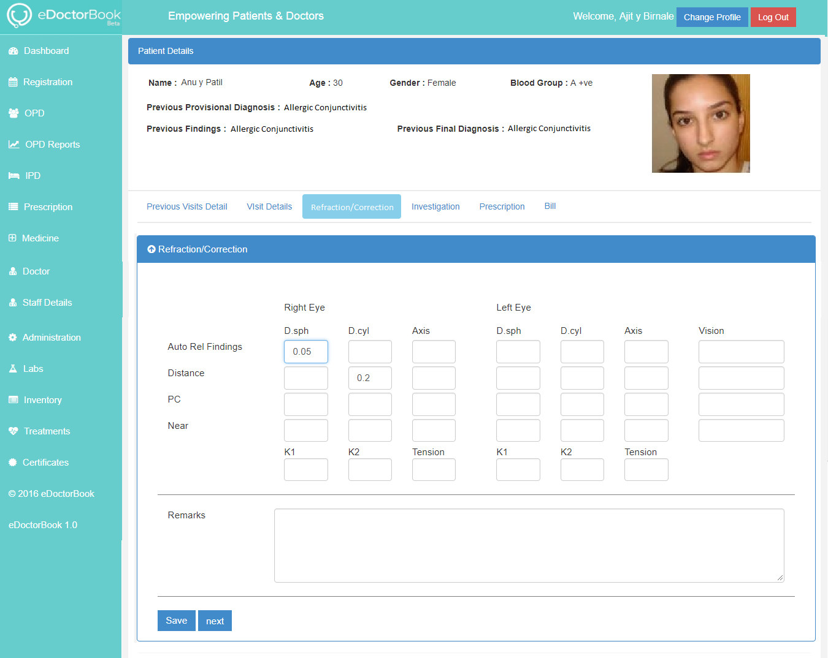Open Change Profile in the header

(x=712, y=17)
